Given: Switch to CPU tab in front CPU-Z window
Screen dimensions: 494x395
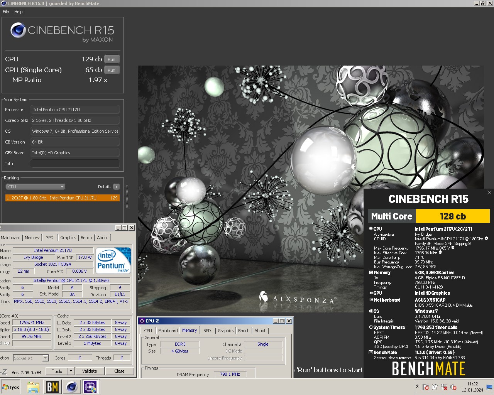Looking at the screenshot, I should pos(148,331).
